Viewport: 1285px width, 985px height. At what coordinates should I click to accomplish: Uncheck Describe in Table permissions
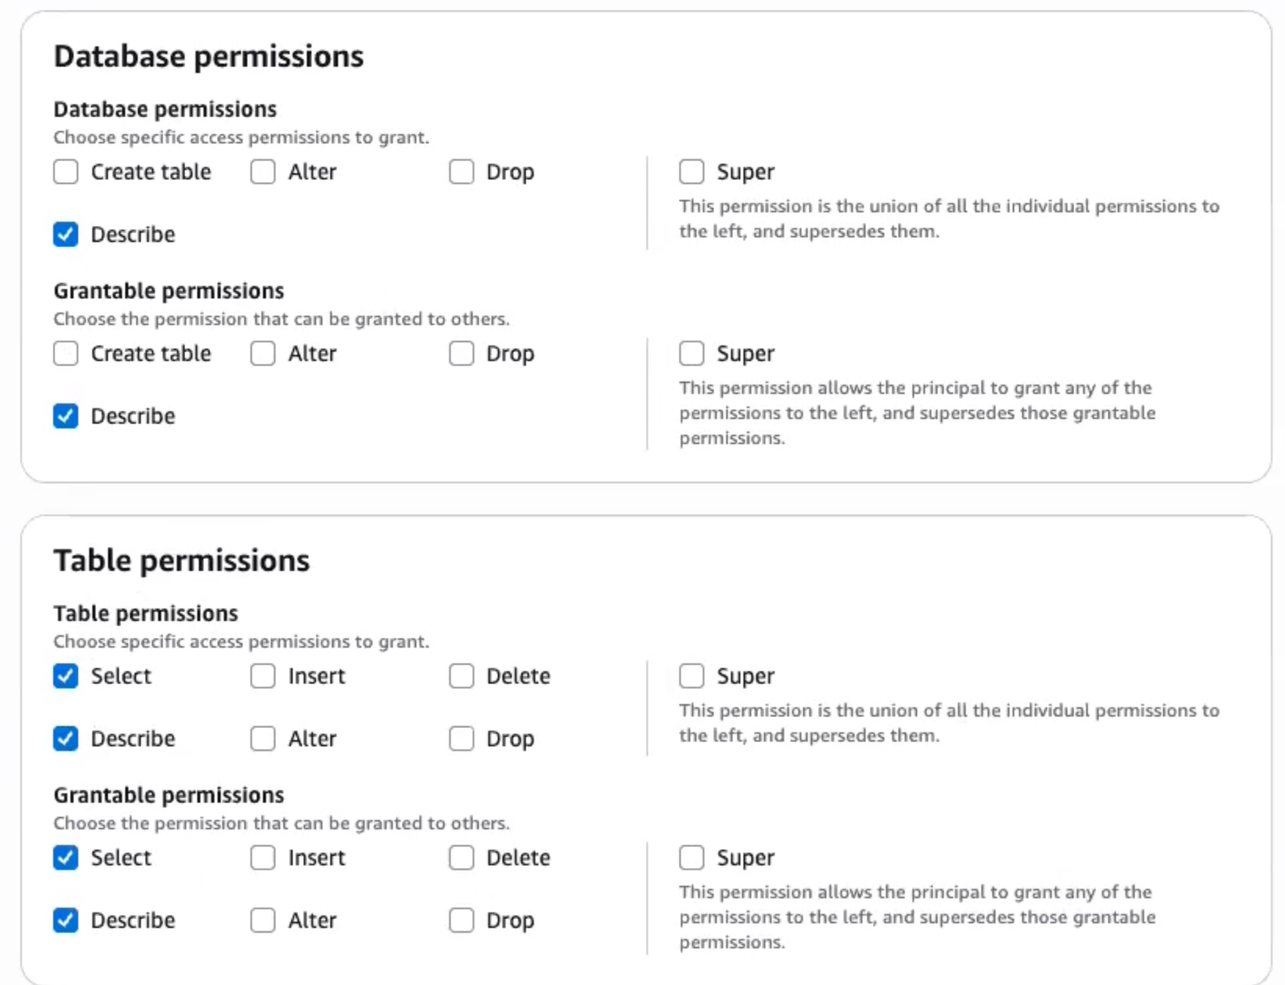[x=66, y=738]
